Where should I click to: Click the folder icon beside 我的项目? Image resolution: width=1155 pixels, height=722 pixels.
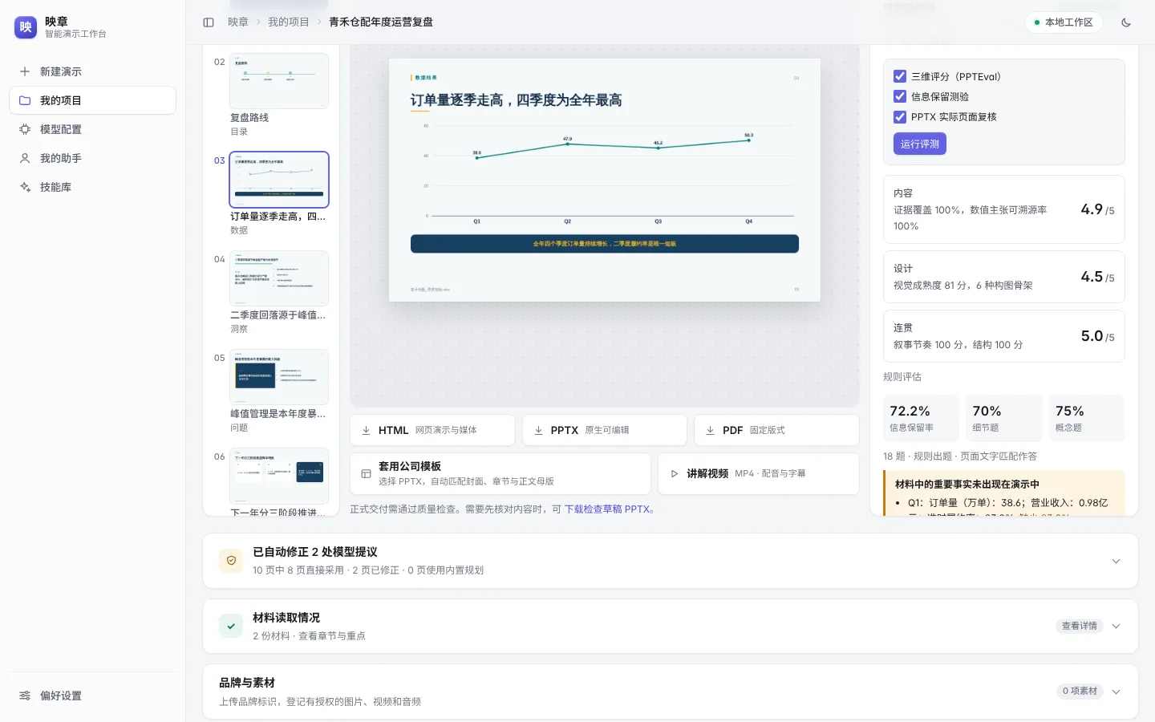[x=25, y=100]
